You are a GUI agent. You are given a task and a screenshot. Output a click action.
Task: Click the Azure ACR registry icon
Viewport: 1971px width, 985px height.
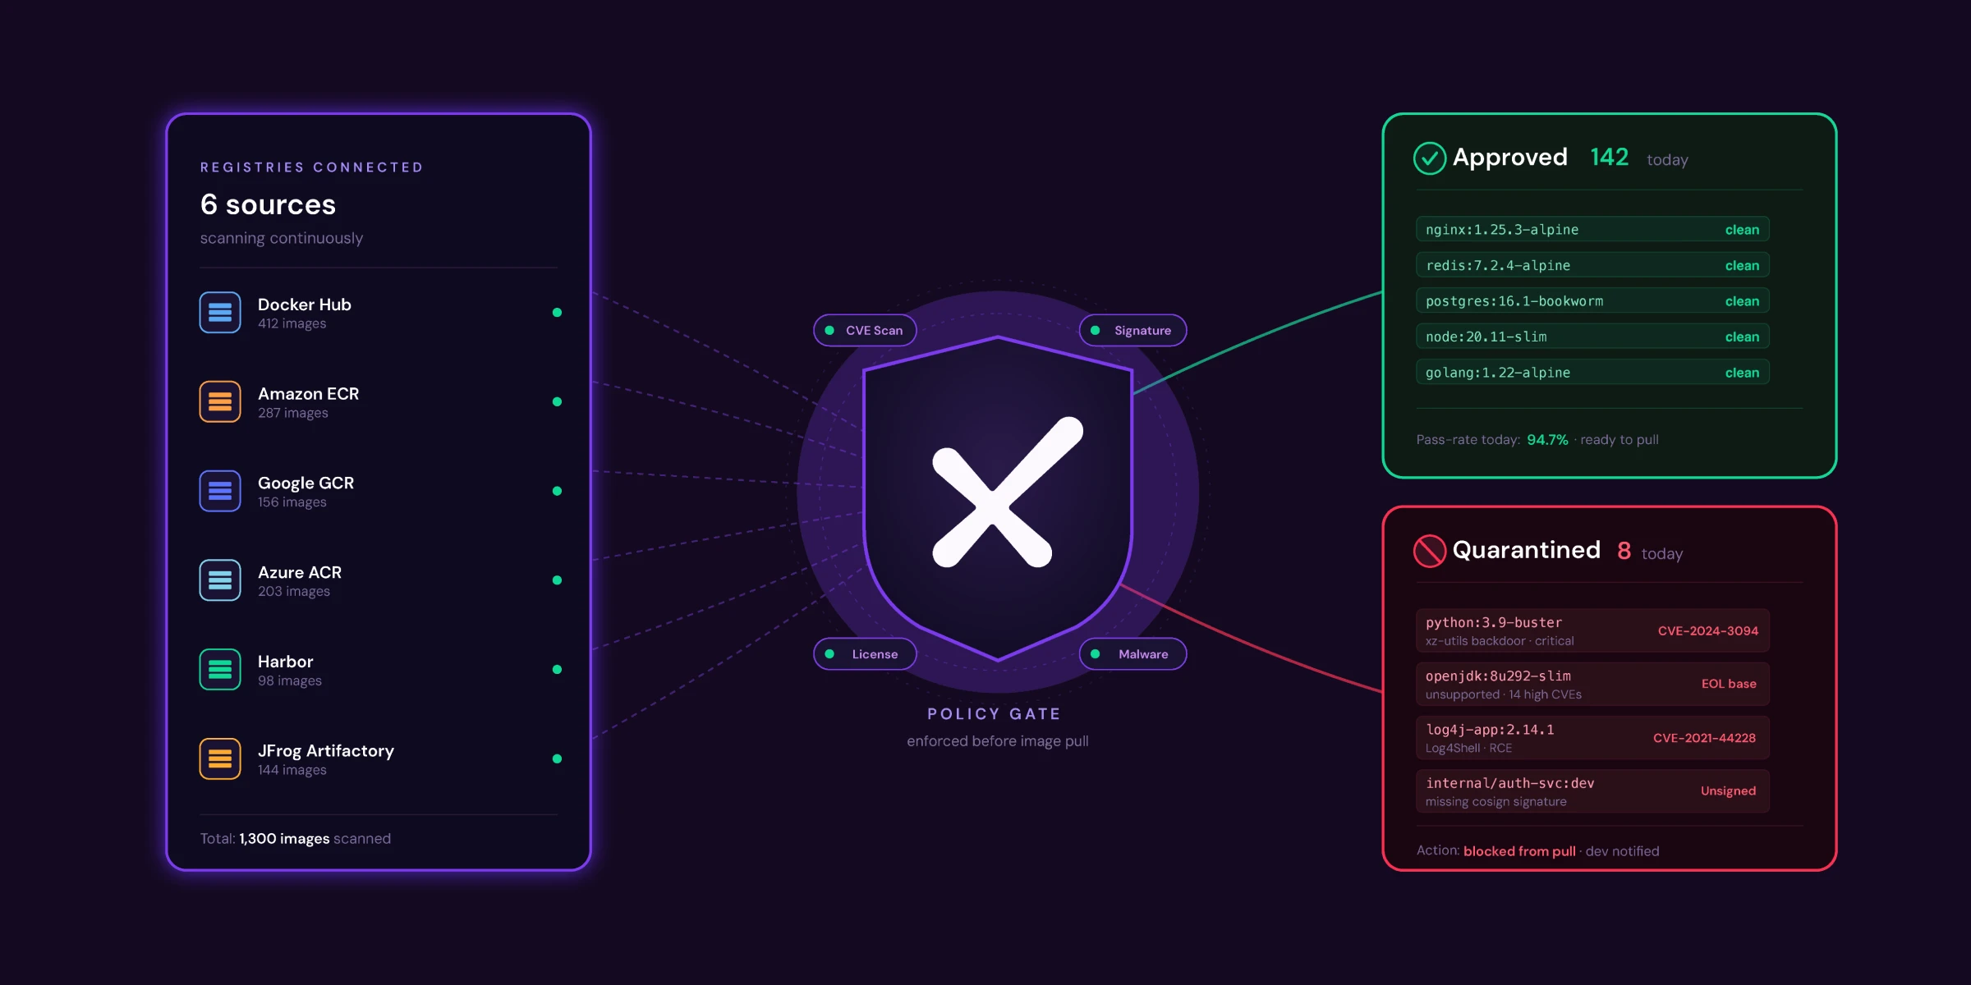click(x=220, y=580)
